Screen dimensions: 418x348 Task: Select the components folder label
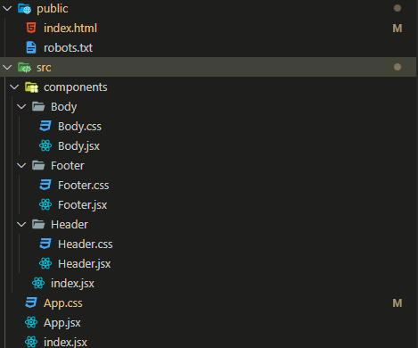[x=76, y=87]
